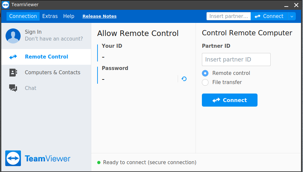Close the TeamViewer window
The height and width of the screenshot is (172, 303).
coord(296,5)
